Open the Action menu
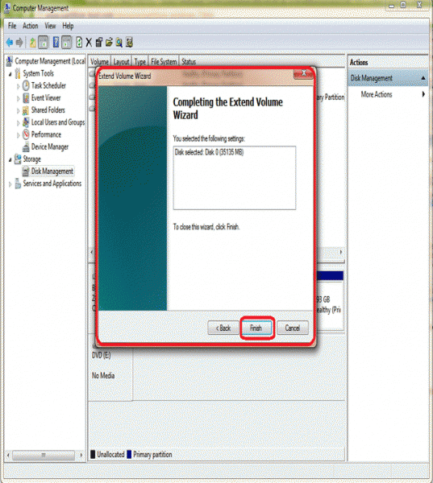This screenshot has height=483, width=433. point(31,26)
